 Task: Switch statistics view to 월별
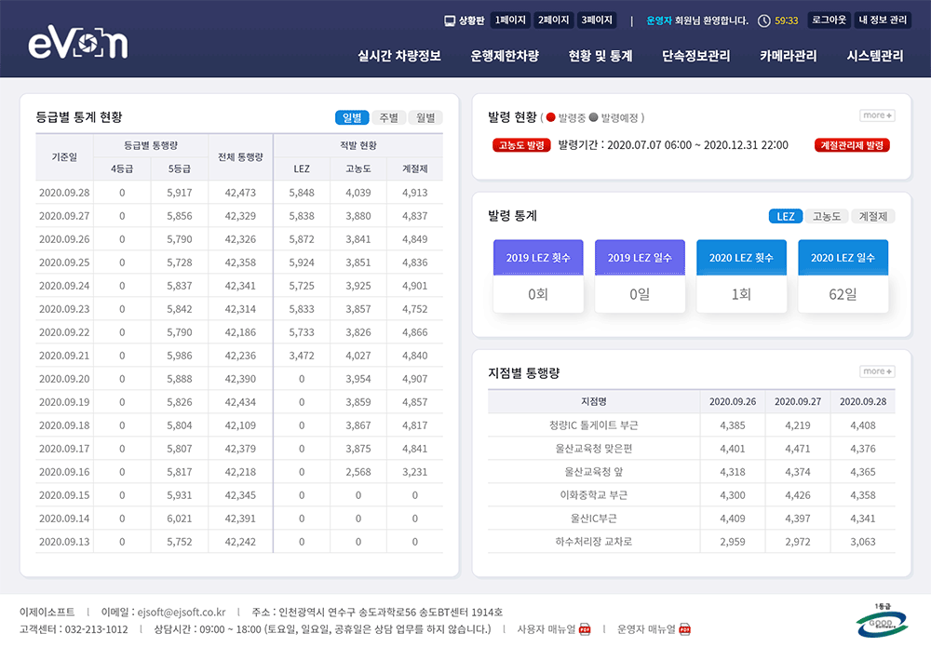tap(425, 117)
